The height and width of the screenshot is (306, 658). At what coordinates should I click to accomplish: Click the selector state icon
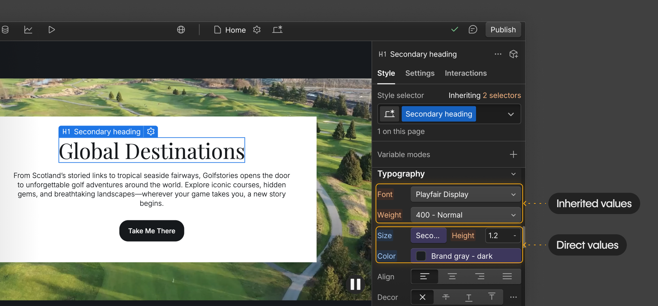389,114
